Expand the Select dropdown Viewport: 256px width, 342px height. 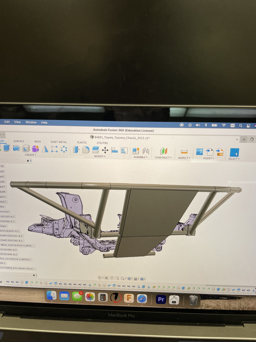click(x=234, y=159)
